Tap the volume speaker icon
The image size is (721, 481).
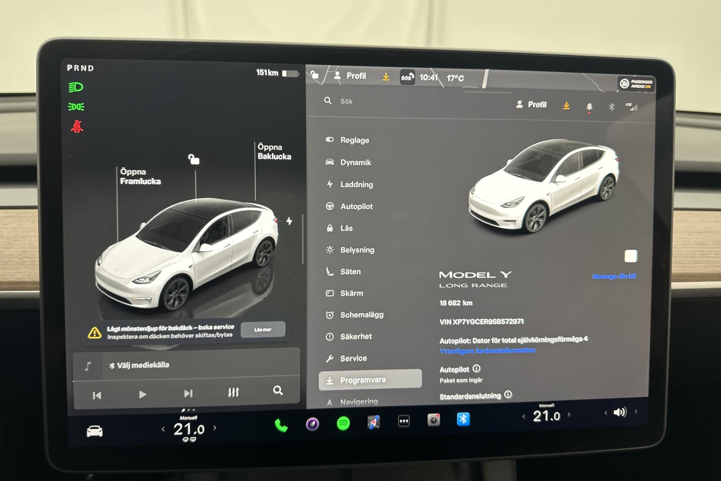620,412
